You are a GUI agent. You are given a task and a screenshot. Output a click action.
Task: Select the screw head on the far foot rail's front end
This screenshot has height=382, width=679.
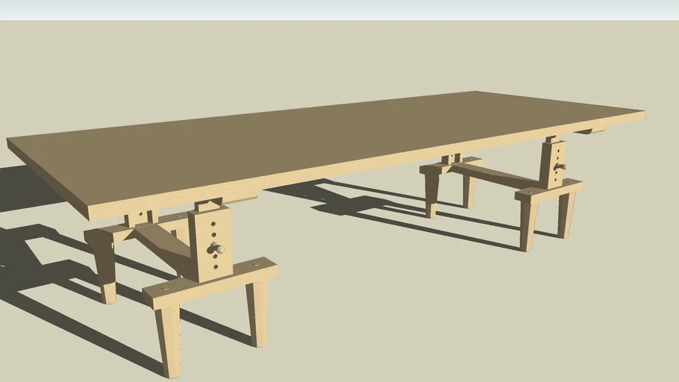click(531, 192)
